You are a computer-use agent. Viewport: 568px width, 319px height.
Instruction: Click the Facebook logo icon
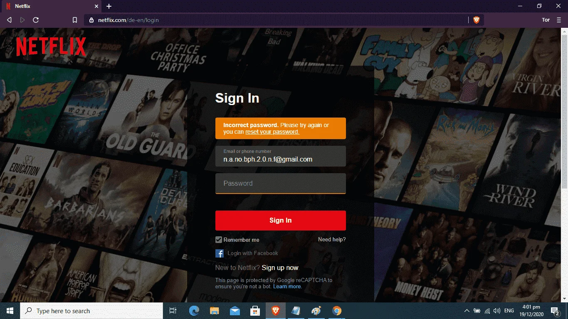tap(220, 253)
